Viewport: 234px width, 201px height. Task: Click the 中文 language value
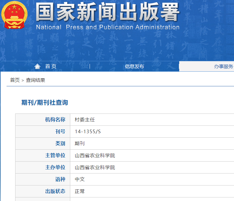pyautogui.click(x=79, y=179)
